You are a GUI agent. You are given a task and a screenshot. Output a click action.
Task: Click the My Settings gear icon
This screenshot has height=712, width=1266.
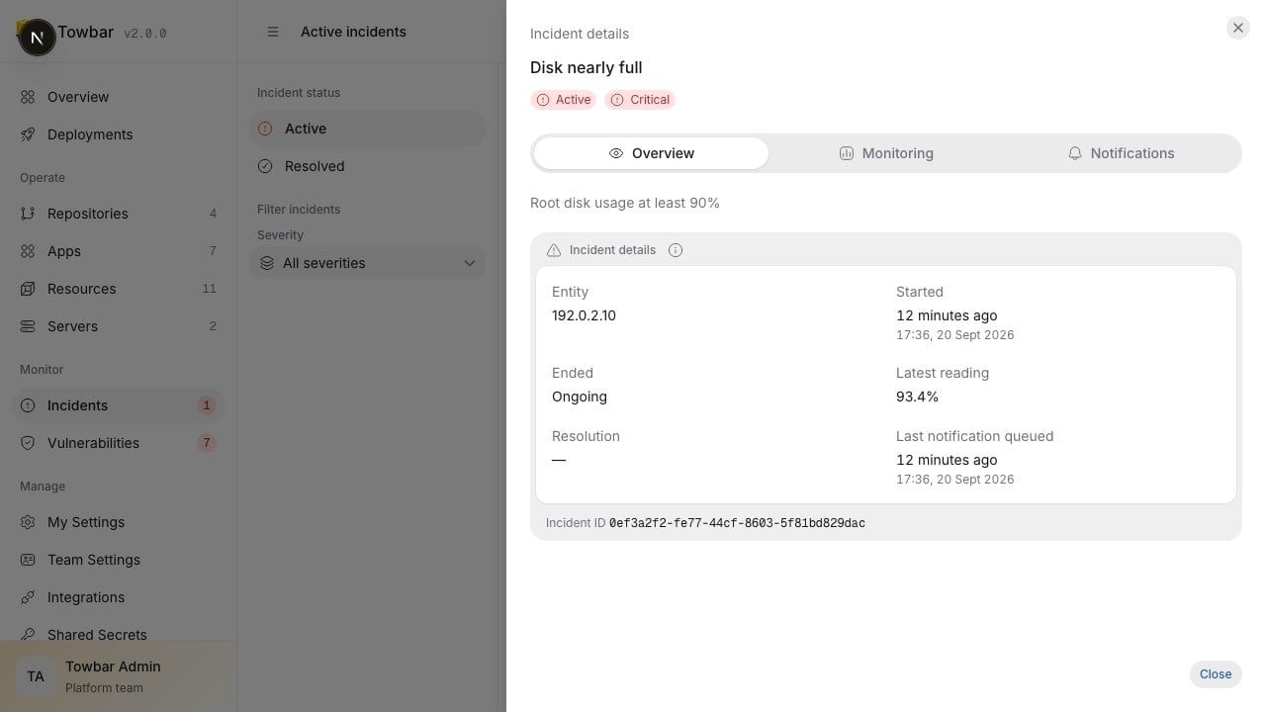coord(28,522)
